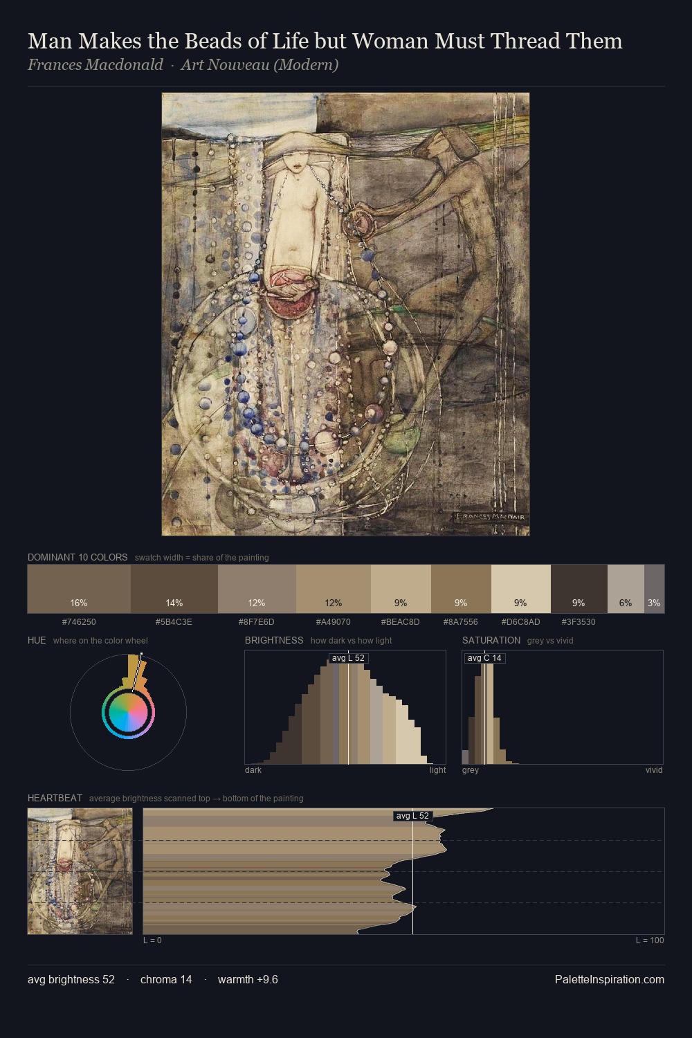
Task: Click the hex code #8F7E6D text
Action: 256,621
